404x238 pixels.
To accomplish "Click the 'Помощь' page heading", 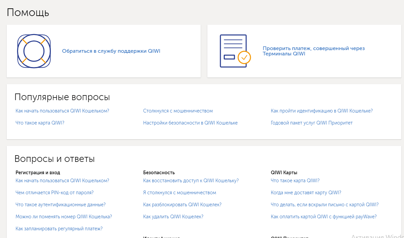I will pos(28,13).
